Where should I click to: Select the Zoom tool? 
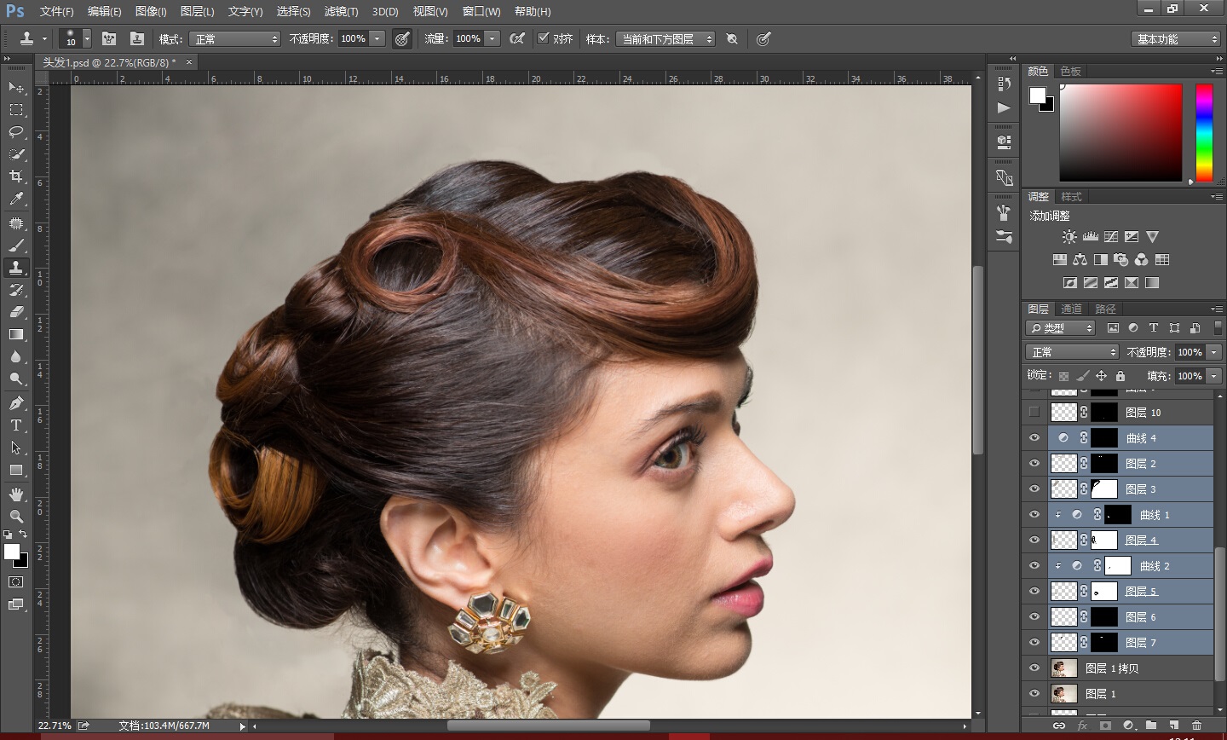(x=16, y=517)
